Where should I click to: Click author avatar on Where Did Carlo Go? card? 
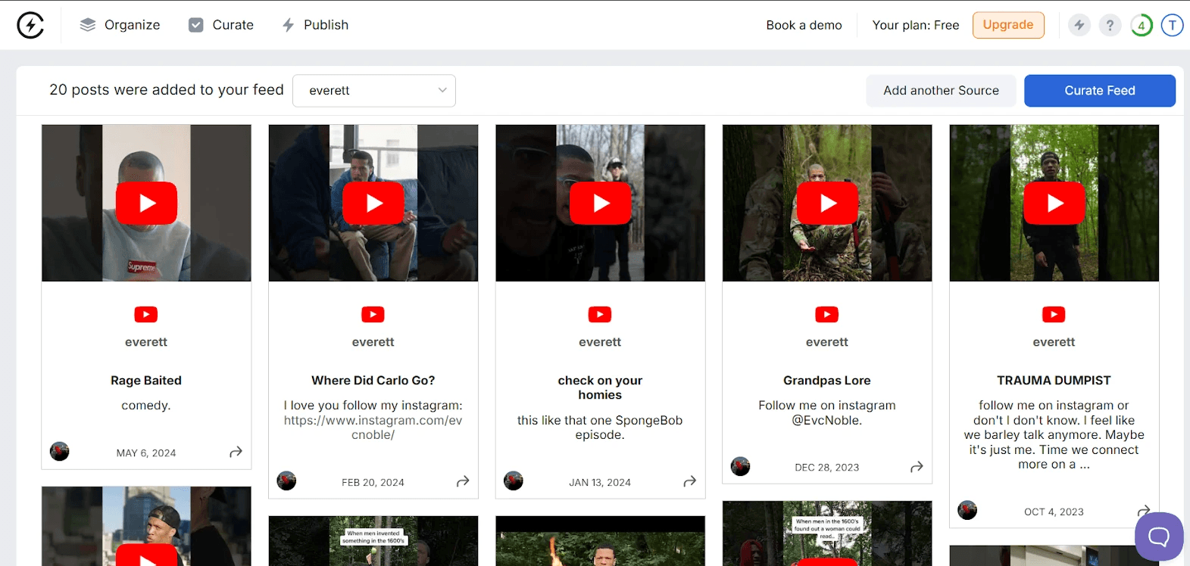click(286, 480)
